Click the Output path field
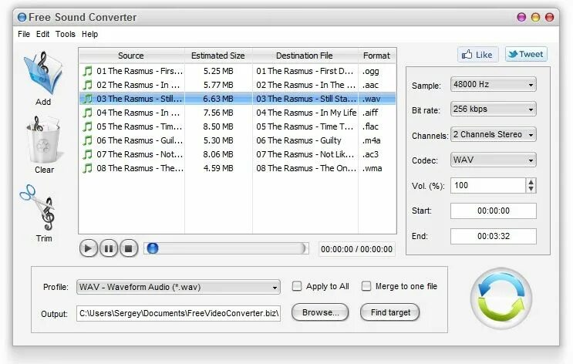 tap(178, 313)
